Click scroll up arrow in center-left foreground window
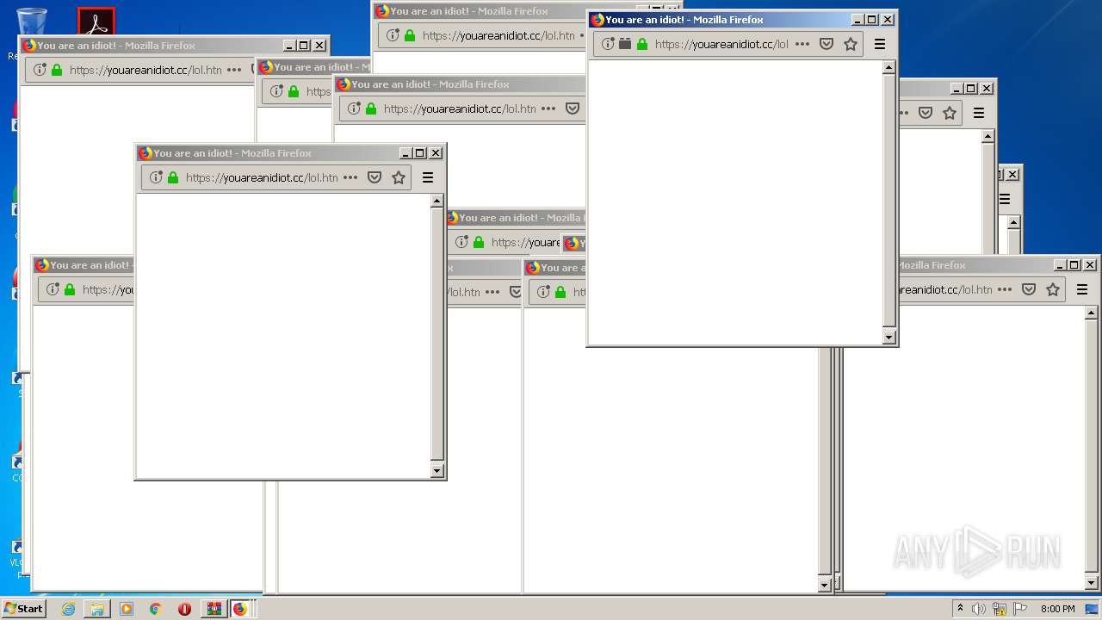 [x=436, y=201]
